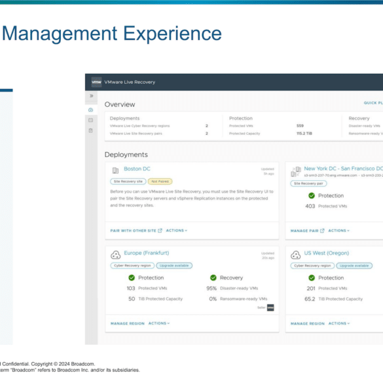Click Manage Pair link
The image size is (383, 383).
[x=304, y=231]
